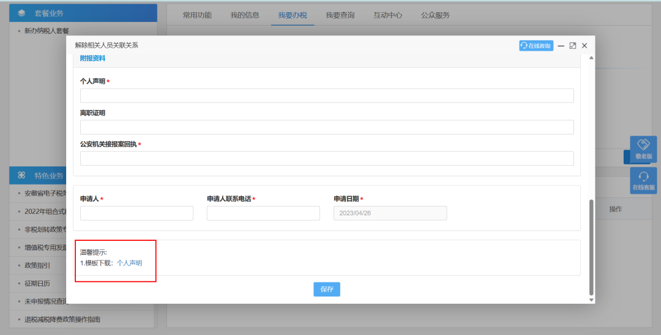The image size is (661, 335).
Task: Download the 个人声明 template link
Action: 129,263
